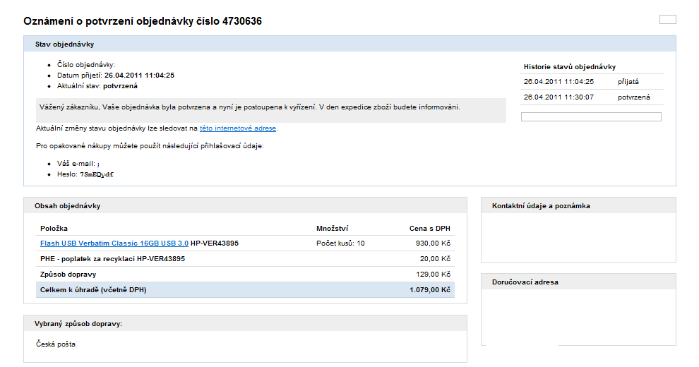Select the 'Stav objednávky' section header
This screenshot has height=367, width=699.
(65, 44)
